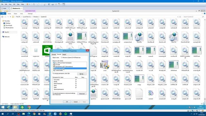Expand the address bar history dropdown
The width and height of the screenshot is (206, 116).
(x=178, y=17)
